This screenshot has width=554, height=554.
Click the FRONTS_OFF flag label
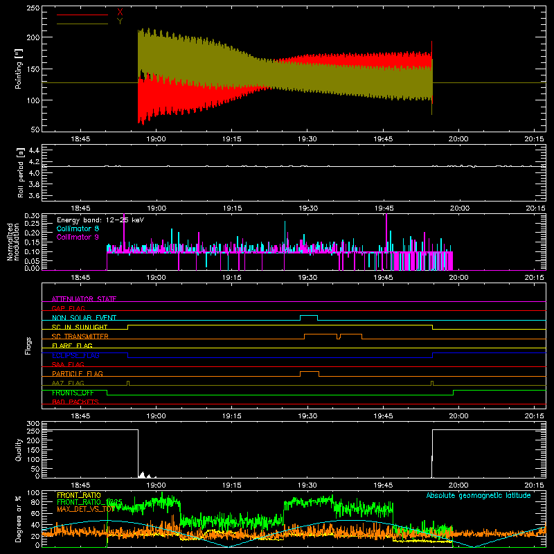tap(73, 393)
